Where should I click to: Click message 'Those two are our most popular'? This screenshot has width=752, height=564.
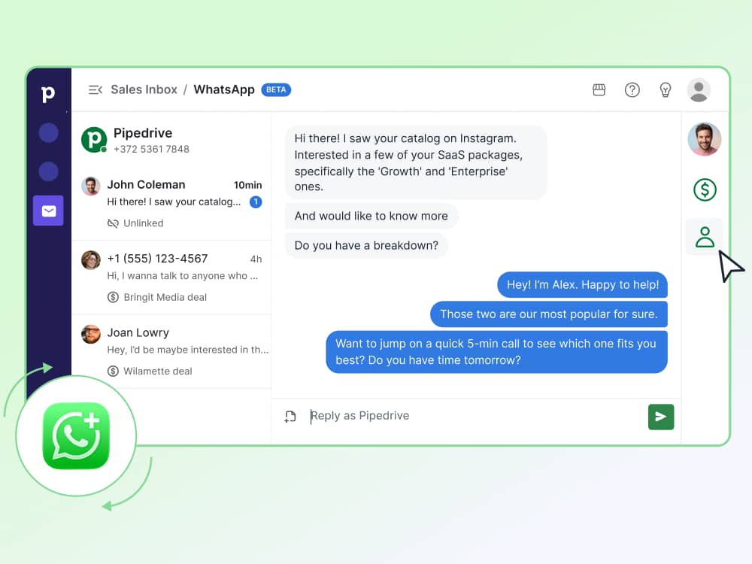coord(549,314)
